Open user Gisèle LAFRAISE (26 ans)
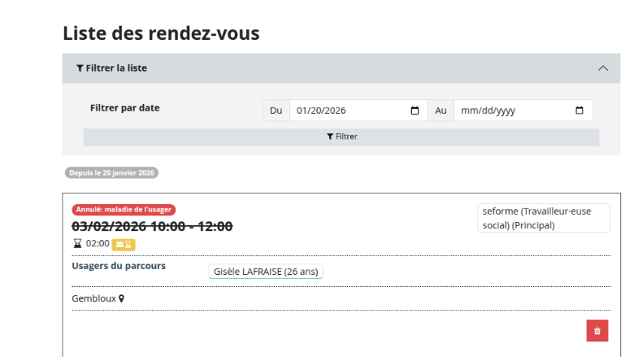The height and width of the screenshot is (357, 634). coord(266,272)
